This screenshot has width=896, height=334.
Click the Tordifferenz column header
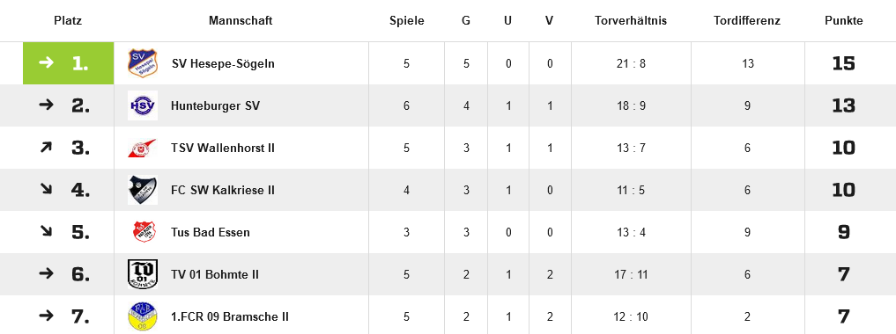[x=747, y=20]
